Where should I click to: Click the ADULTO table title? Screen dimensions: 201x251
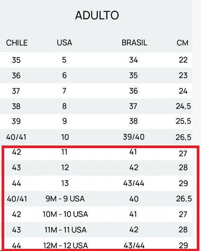coord(97,15)
